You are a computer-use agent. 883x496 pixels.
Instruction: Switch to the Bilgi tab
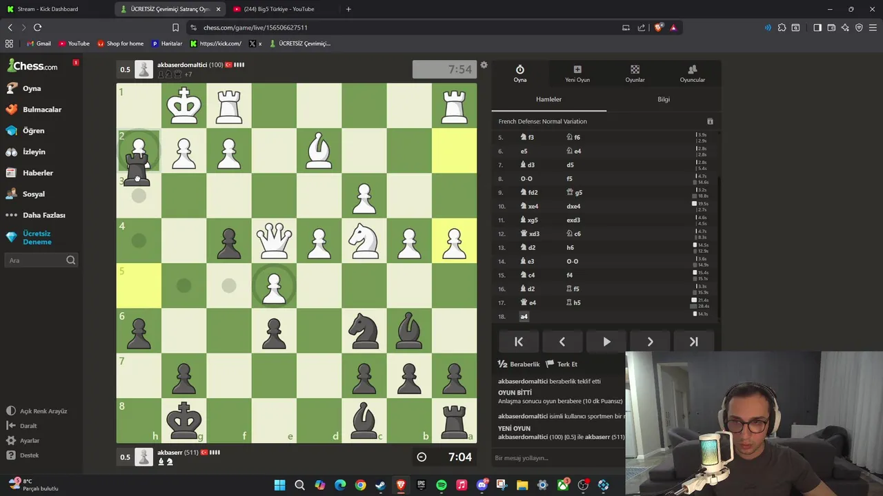pos(664,99)
